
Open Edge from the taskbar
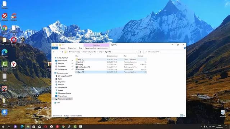click(22, 126)
